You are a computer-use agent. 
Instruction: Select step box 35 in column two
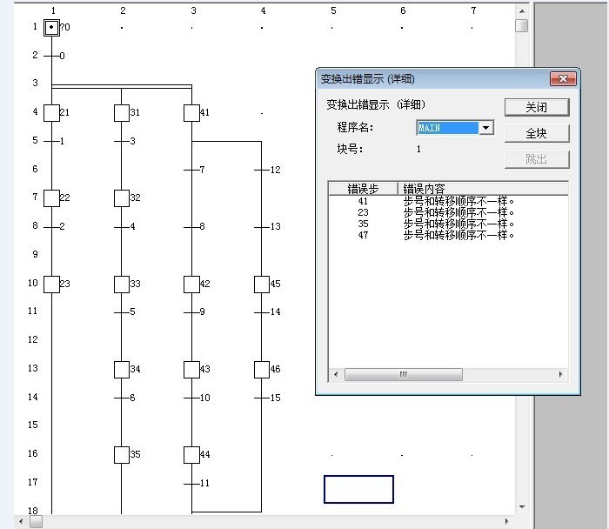point(122,454)
